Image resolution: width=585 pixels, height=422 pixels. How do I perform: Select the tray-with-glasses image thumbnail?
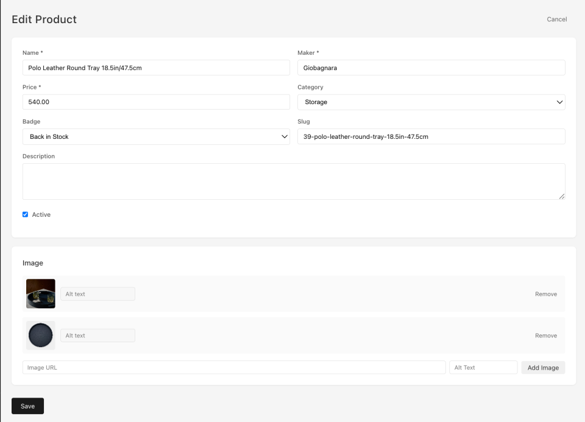coord(41,294)
